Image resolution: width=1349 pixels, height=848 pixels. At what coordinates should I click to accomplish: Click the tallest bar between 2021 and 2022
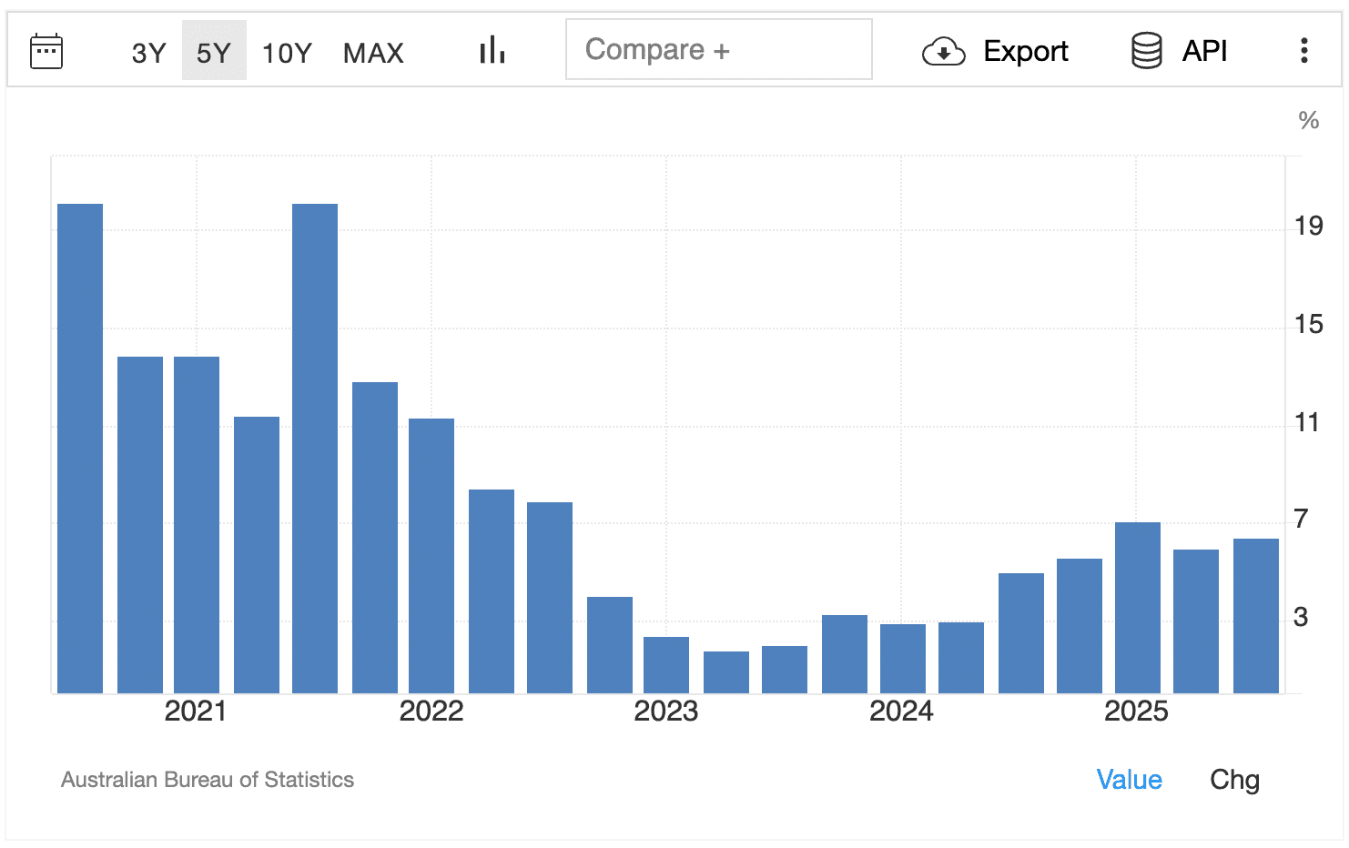(x=315, y=449)
